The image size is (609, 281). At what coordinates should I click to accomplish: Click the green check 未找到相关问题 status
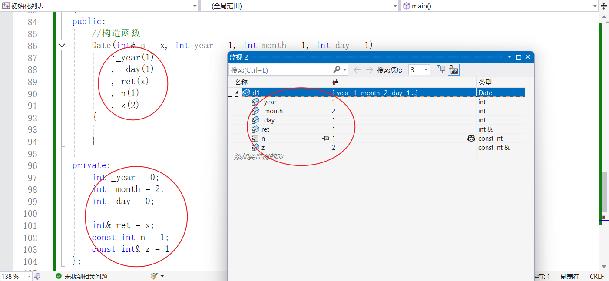pos(82,276)
